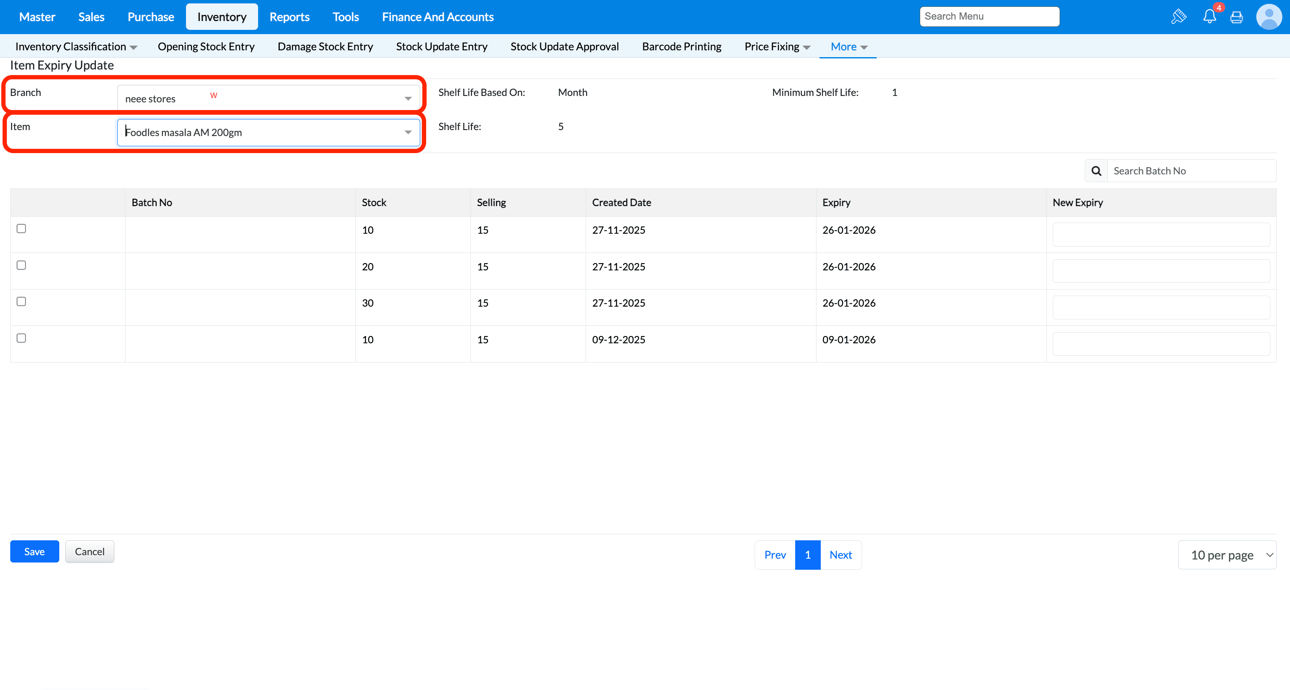
Task: Expand the More submenu
Action: pos(848,46)
